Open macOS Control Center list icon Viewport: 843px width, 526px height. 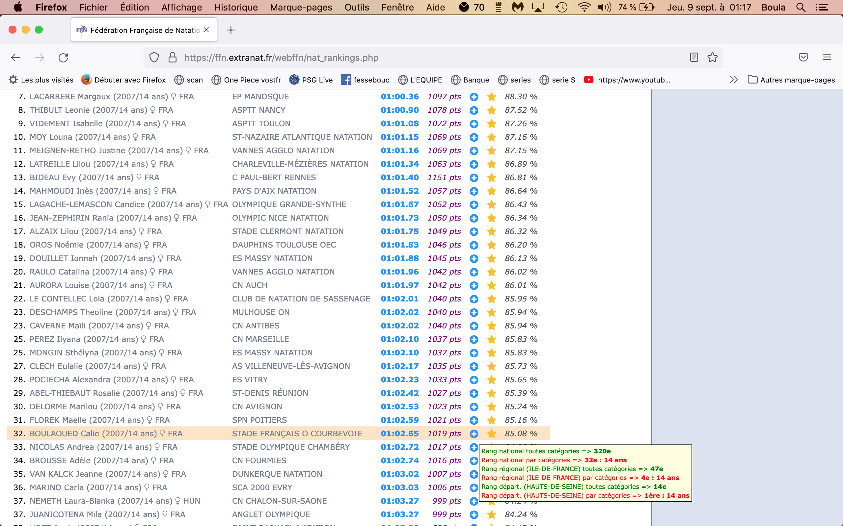(x=822, y=7)
